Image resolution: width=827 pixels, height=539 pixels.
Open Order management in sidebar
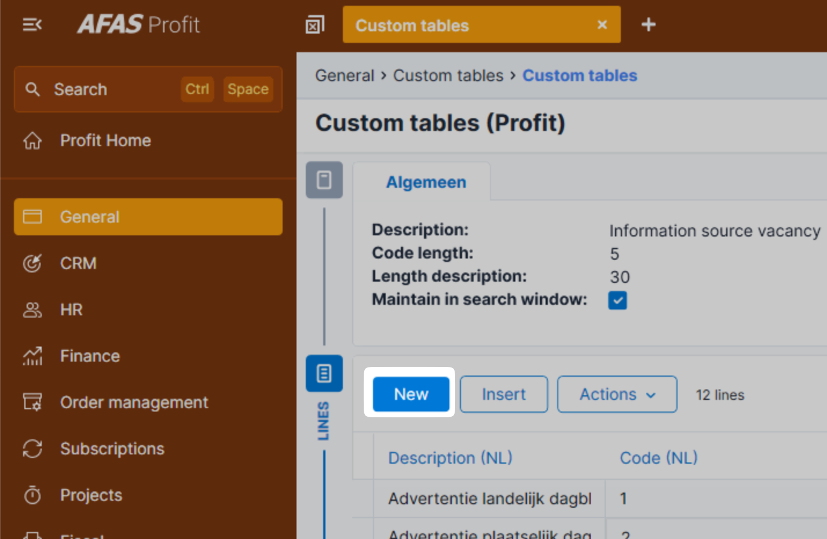[134, 402]
